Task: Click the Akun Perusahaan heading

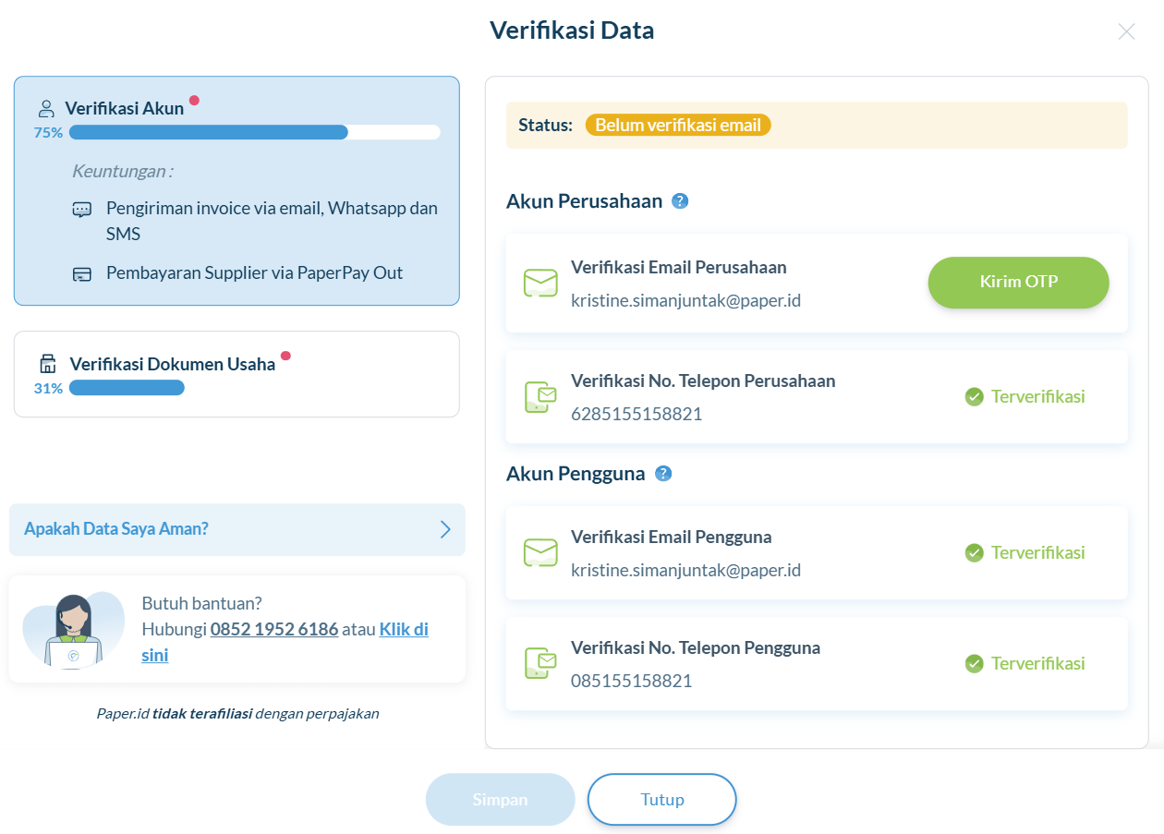Action: pos(585,200)
